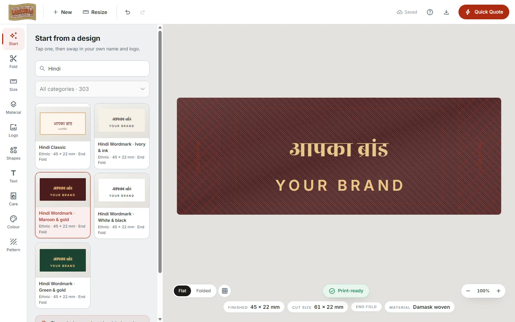This screenshot has width=515, height=322.
Task: Expand the All categories dropdown
Action: tap(92, 89)
